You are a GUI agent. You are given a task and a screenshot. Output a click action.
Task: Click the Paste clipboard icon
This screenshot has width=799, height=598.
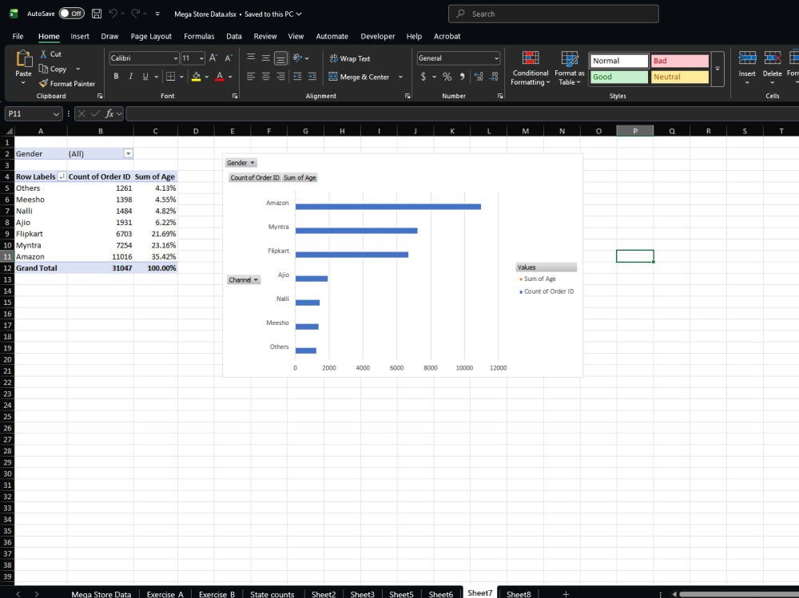tap(23, 59)
